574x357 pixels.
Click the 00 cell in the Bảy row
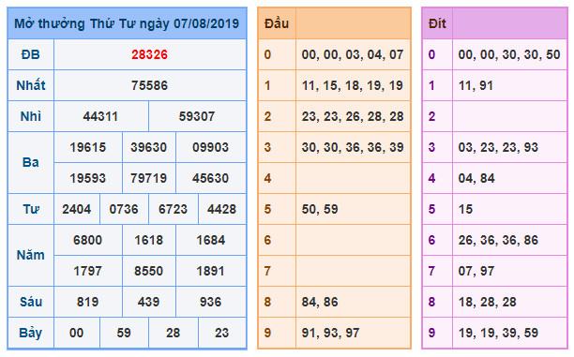tap(77, 333)
